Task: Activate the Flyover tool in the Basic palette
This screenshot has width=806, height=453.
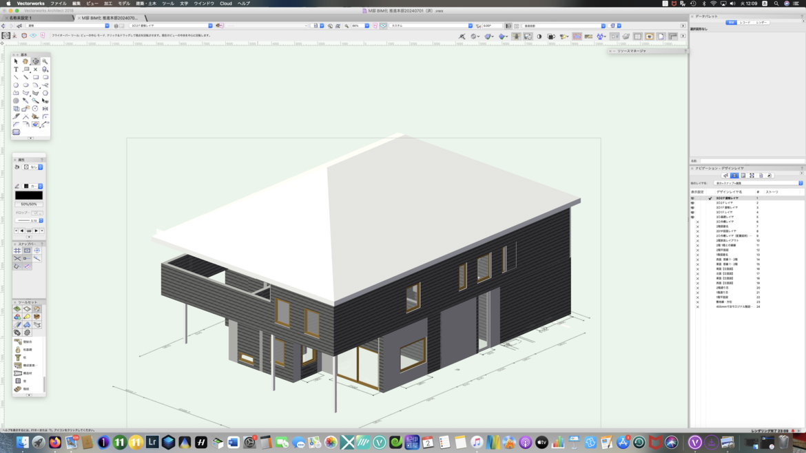Action: [35, 61]
